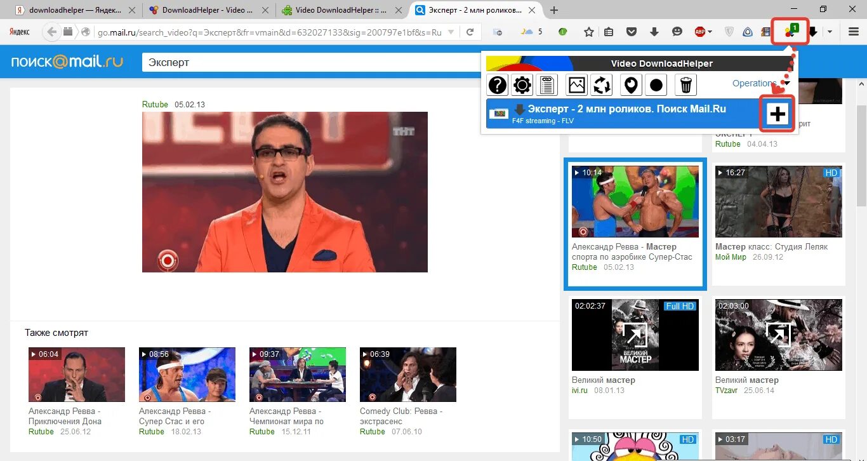The image size is (867, 461).
Task: Switch to the downloadhelper Яндекс tab
Action: [75, 10]
